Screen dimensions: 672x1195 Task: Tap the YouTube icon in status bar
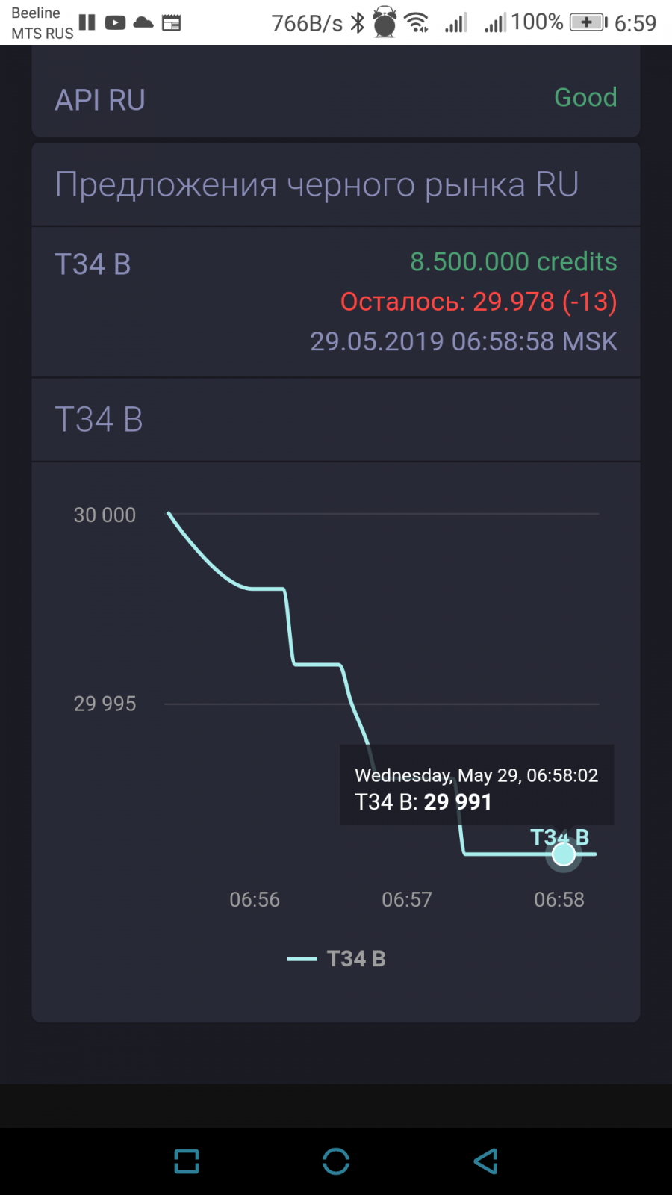[115, 22]
